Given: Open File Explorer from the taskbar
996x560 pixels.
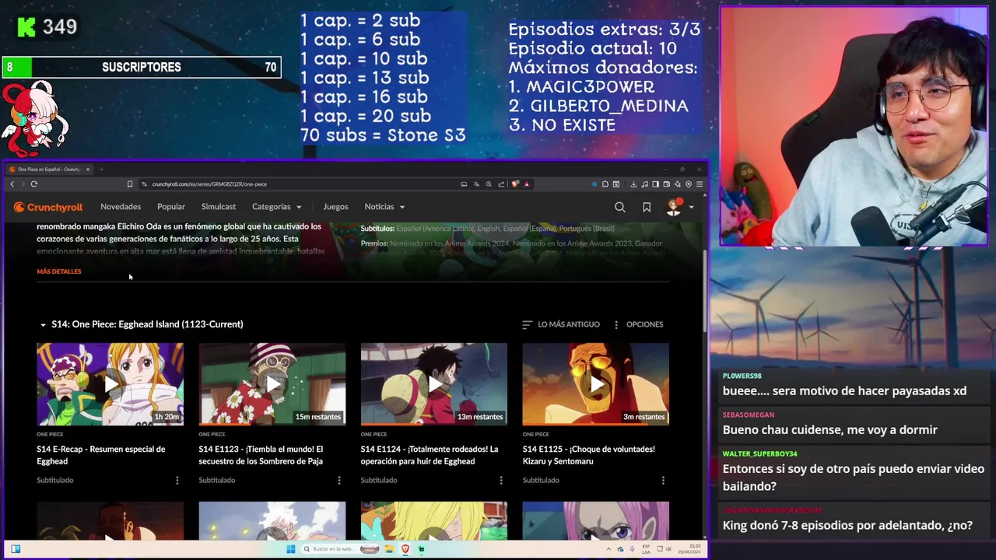Looking at the screenshot, I should [389, 549].
